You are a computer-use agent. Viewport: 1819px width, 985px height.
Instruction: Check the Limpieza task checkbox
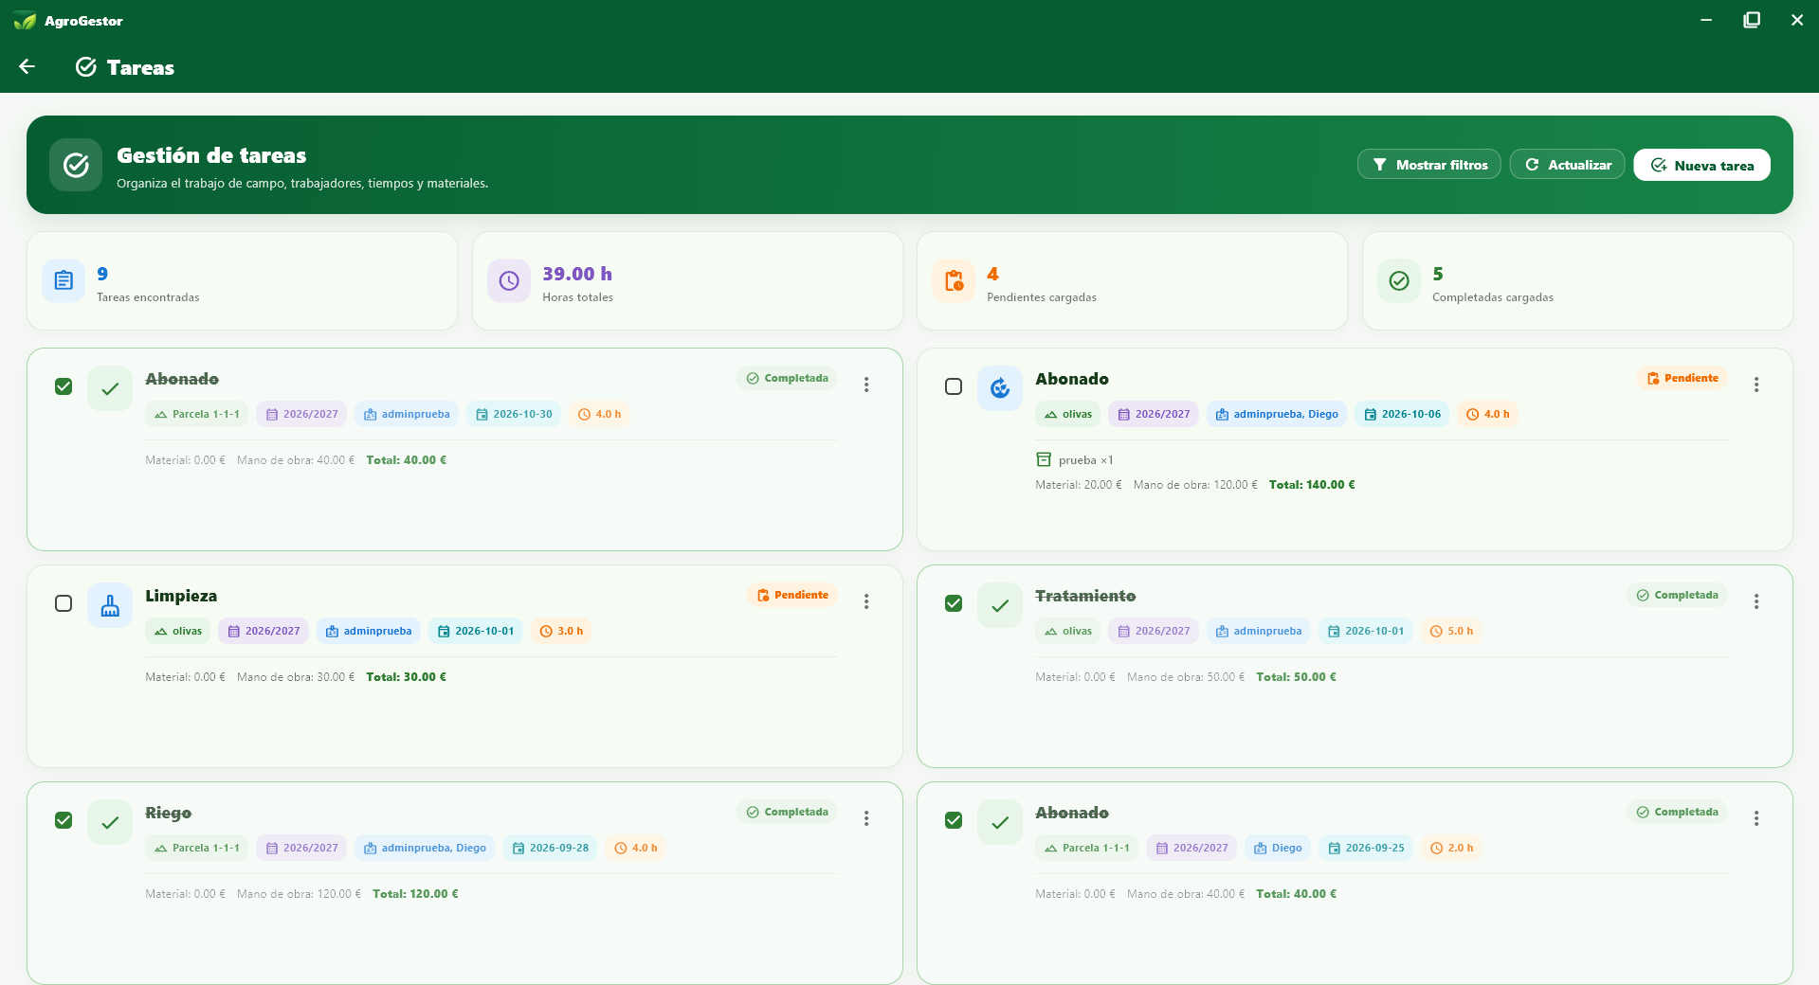tap(64, 603)
